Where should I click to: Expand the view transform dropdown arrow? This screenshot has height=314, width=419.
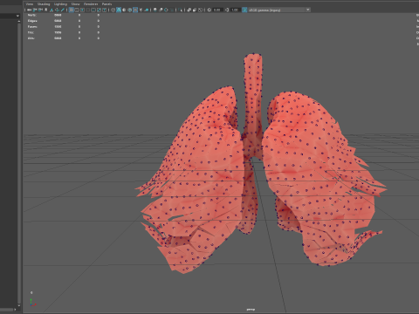click(x=308, y=10)
